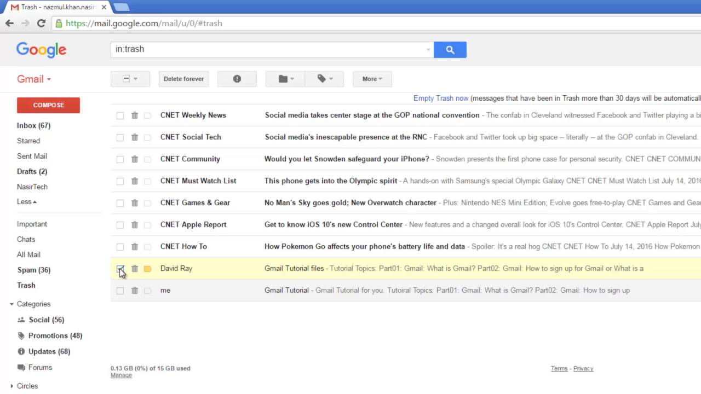Click into the in:trash search field
Image resolution: width=701 pixels, height=394 pixels.
[268, 49]
